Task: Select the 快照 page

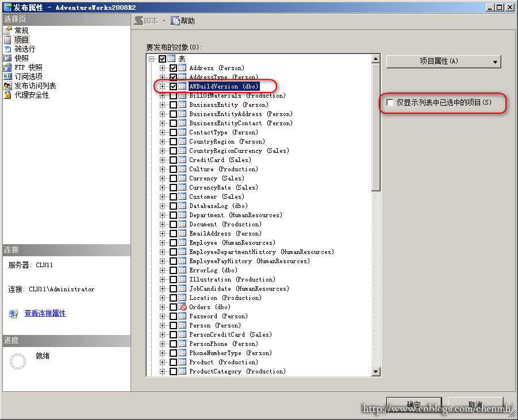Action: [21, 58]
